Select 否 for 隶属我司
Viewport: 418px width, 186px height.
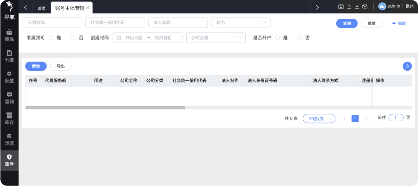pos(74,38)
